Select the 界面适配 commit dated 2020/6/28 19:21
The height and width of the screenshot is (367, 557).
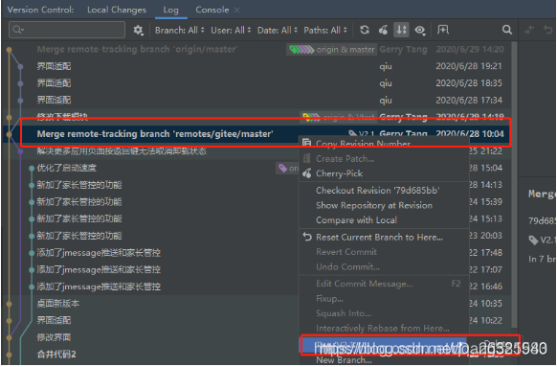pyautogui.click(x=257, y=66)
